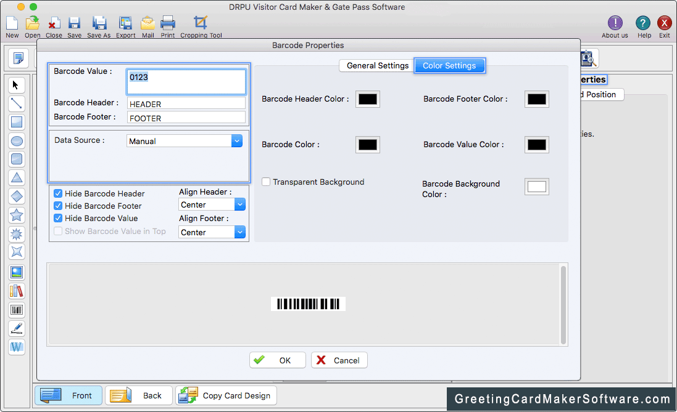Open the Data Source dropdown
The height and width of the screenshot is (412, 677).
tap(185, 141)
